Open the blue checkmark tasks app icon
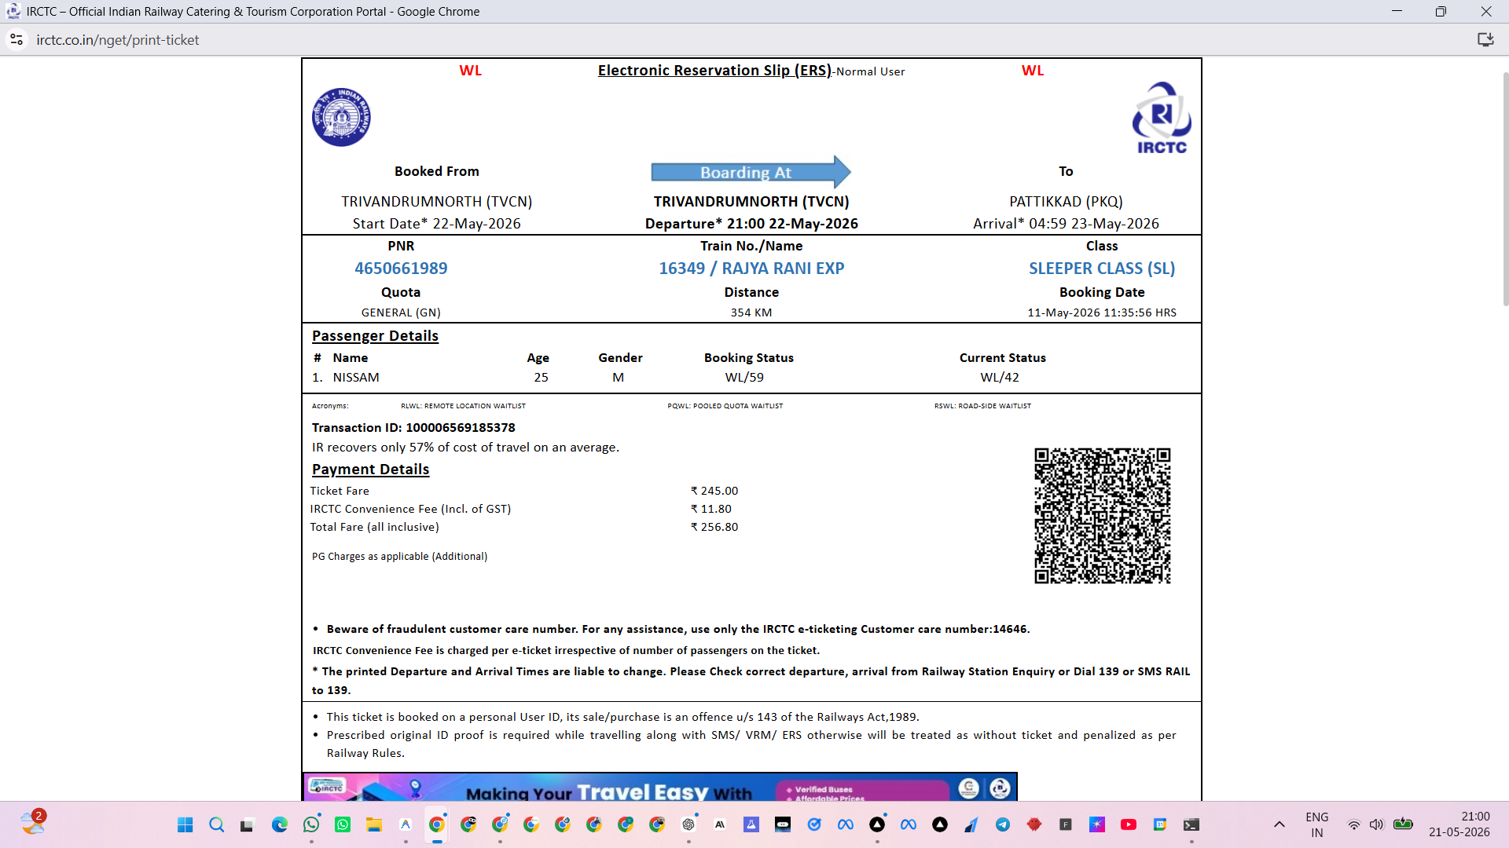 pyautogui.click(x=814, y=824)
